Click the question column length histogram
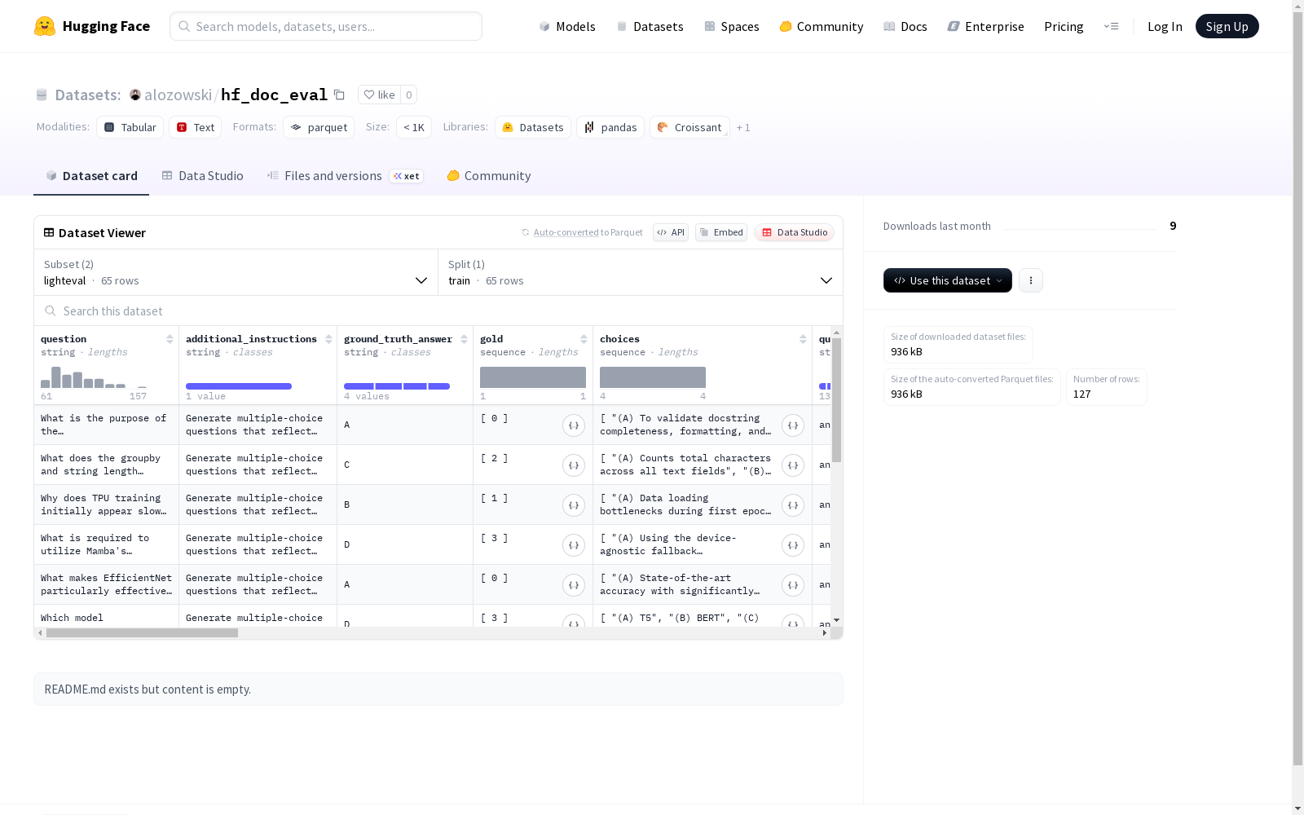This screenshot has width=1304, height=815. (94, 377)
